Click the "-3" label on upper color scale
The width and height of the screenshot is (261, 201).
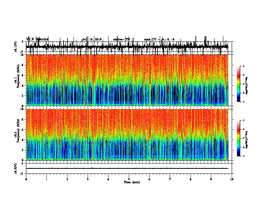click(243, 66)
